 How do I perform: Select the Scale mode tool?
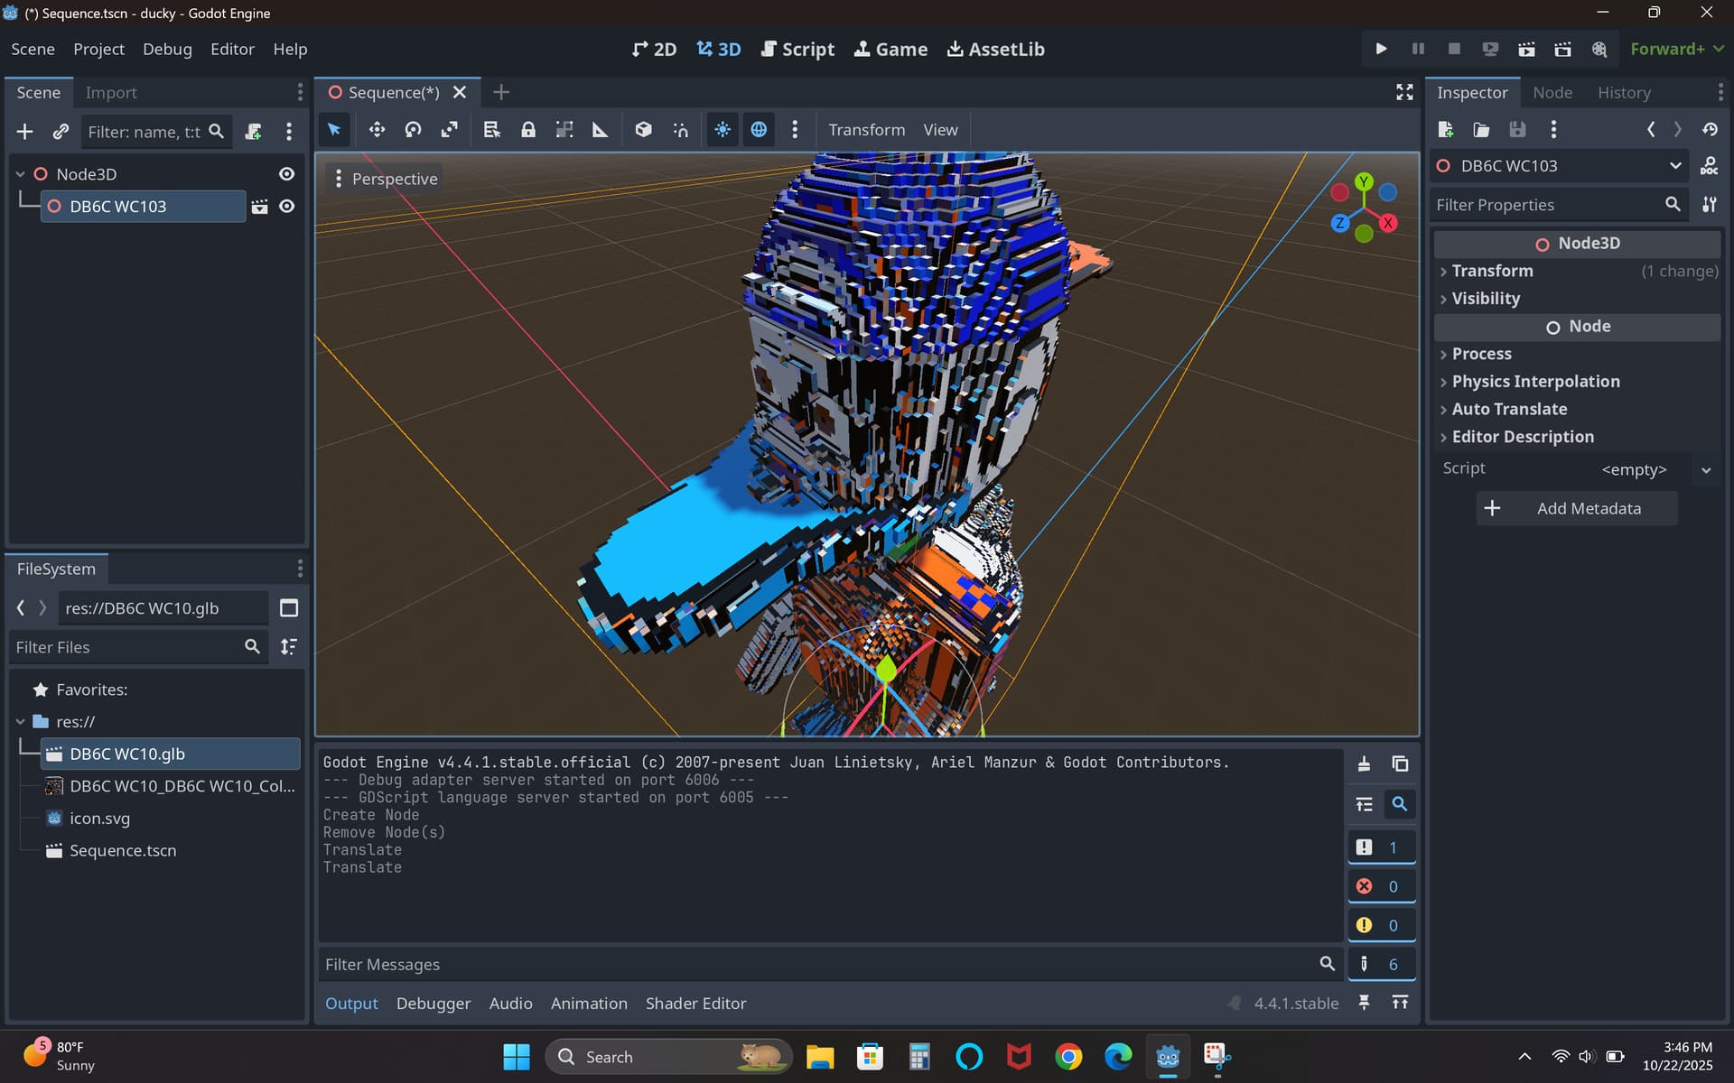coord(449,130)
